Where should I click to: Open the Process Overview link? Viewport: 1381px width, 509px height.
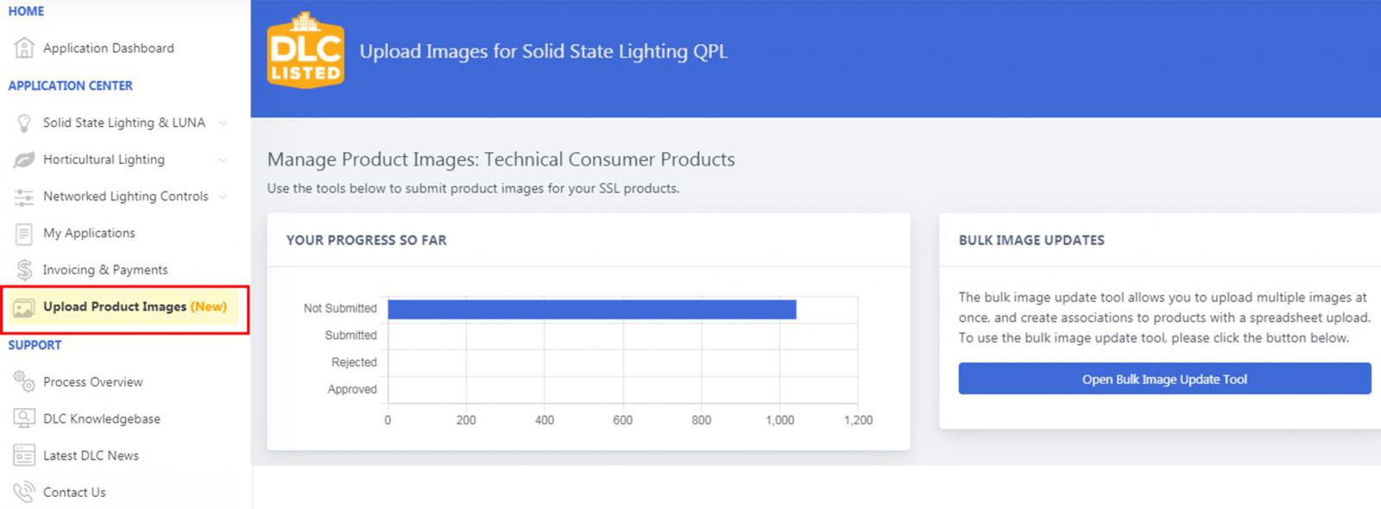pyautogui.click(x=93, y=382)
